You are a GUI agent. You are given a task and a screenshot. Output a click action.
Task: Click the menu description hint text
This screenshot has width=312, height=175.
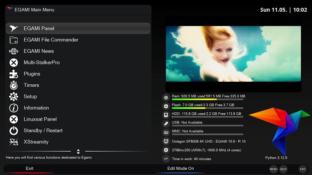coord(49,158)
